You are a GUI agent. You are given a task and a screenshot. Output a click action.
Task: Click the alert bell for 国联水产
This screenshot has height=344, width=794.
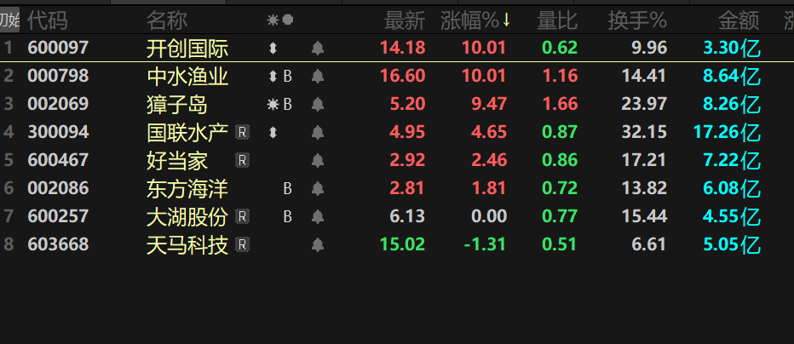pos(318,133)
